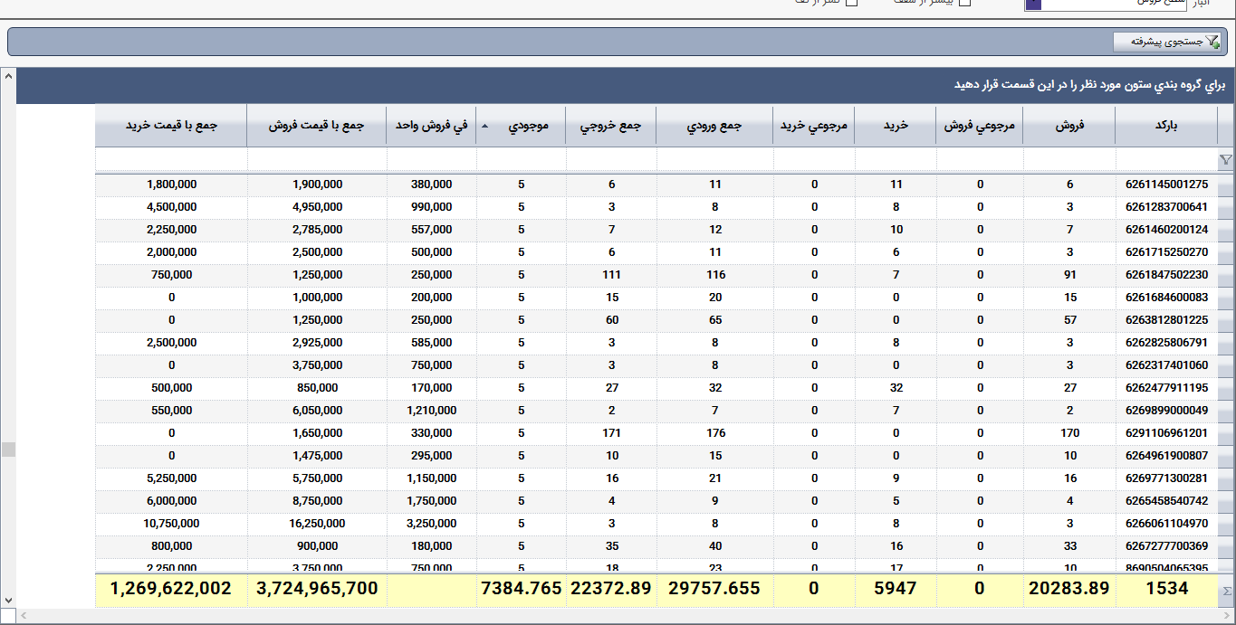This screenshot has width=1236, height=625.
Task: Click the outgoing summary 22372.89
Action: (x=611, y=589)
